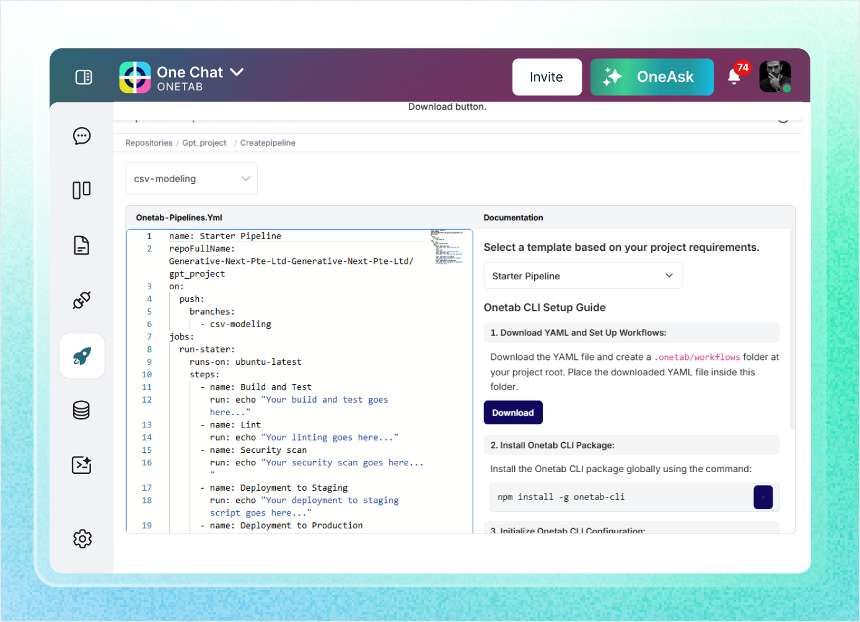Image resolution: width=860 pixels, height=622 pixels.
Task: Open the board columns sidebar icon
Action: pos(82,190)
